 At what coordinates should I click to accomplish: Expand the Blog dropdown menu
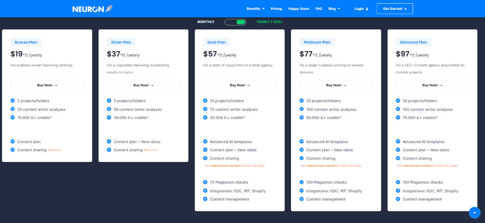pos(334,8)
